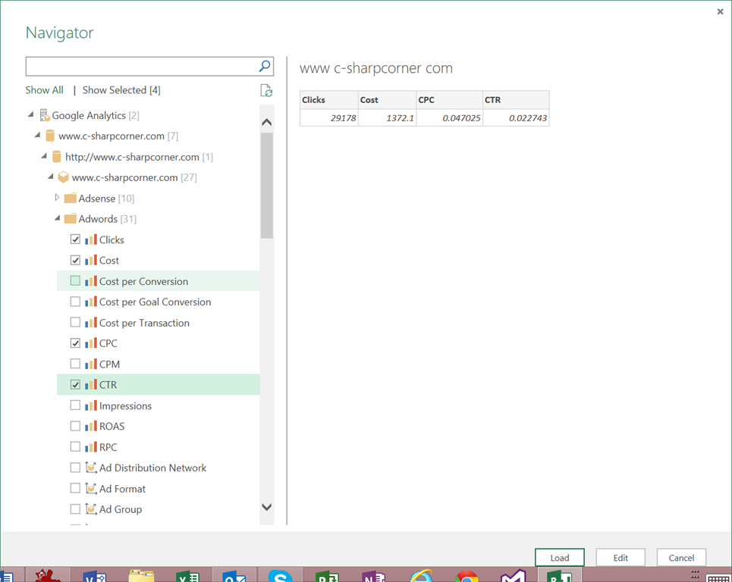The height and width of the screenshot is (582, 732).
Task: Open OneNote from the taskbar
Action: click(x=373, y=575)
